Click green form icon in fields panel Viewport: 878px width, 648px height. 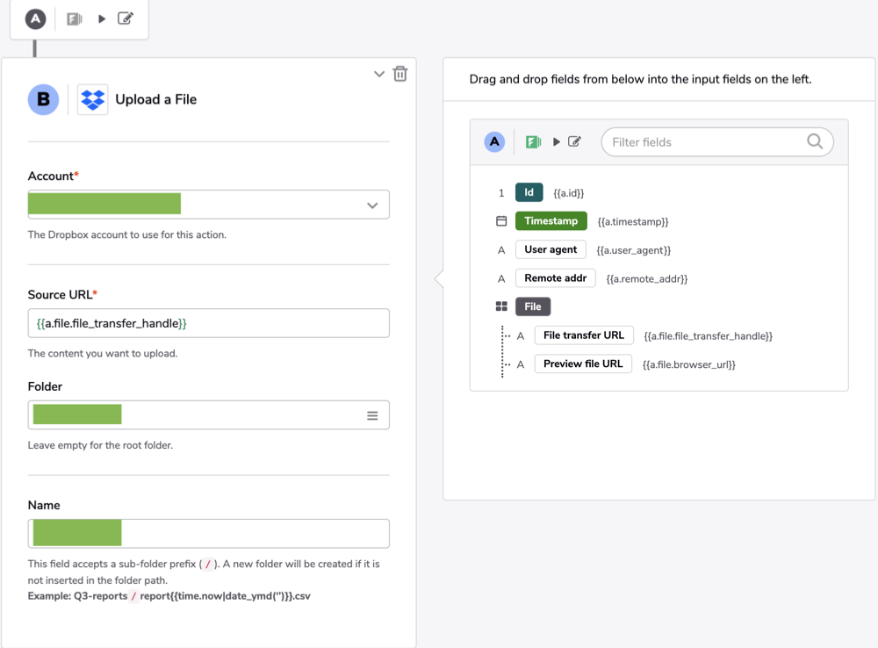[x=533, y=142]
